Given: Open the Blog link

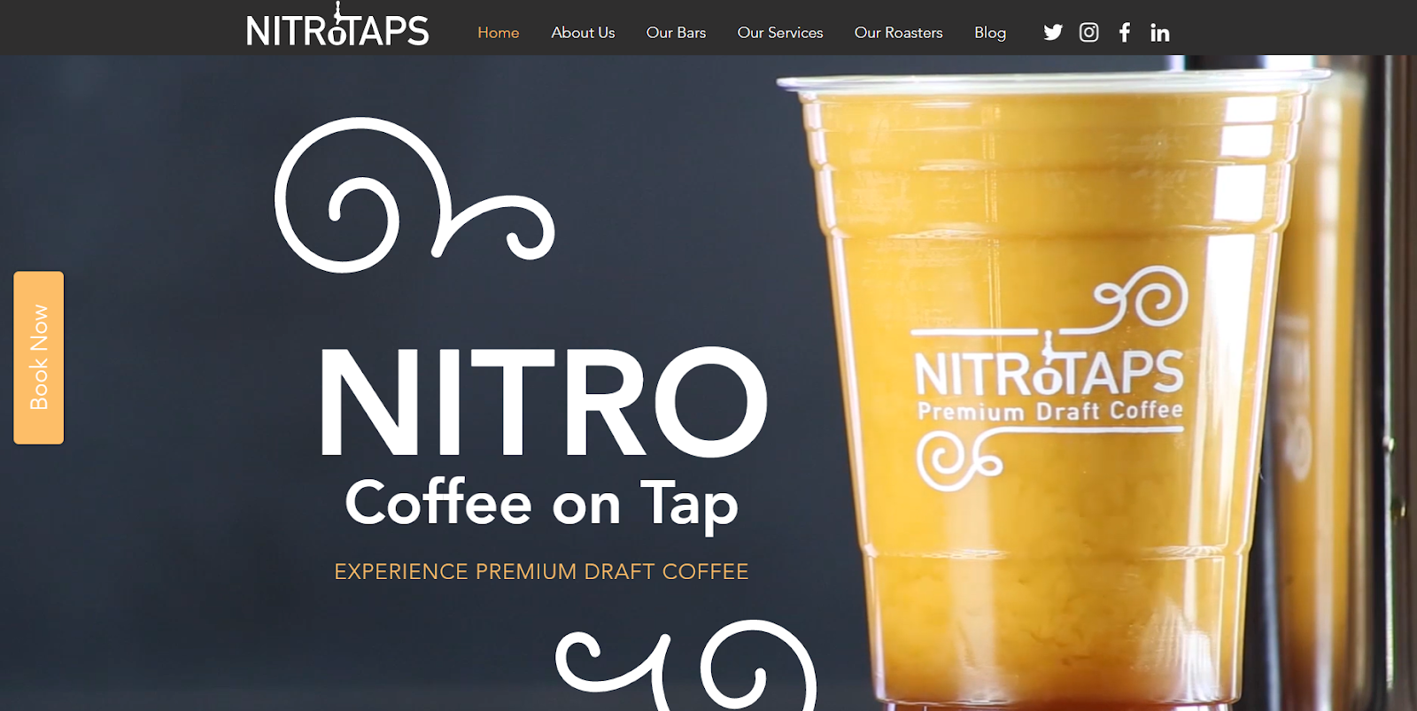Looking at the screenshot, I should tap(989, 33).
